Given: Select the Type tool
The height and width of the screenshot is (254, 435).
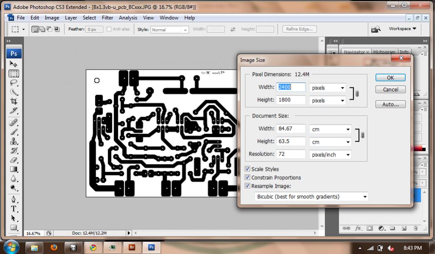Looking at the screenshot, I should (14, 209).
